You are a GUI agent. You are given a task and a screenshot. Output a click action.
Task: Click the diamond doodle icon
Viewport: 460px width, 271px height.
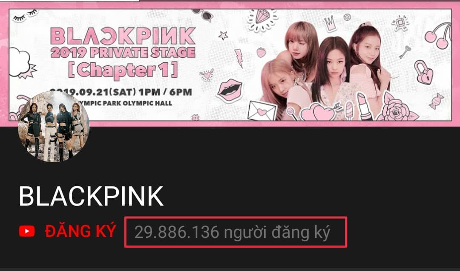pos(262,20)
